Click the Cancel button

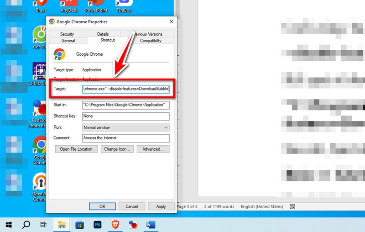[132, 206]
